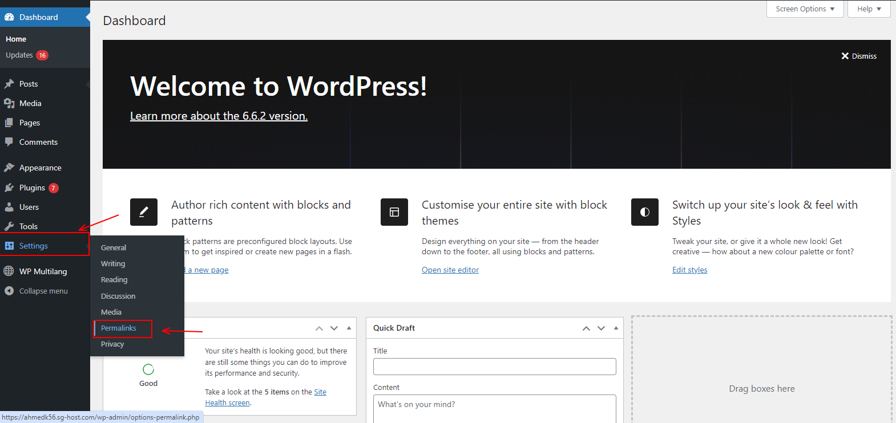The height and width of the screenshot is (423, 896).
Task: Open the Help dropdown tab
Action: coord(869,9)
